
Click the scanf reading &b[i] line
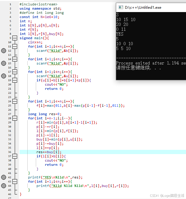tap(57, 51)
